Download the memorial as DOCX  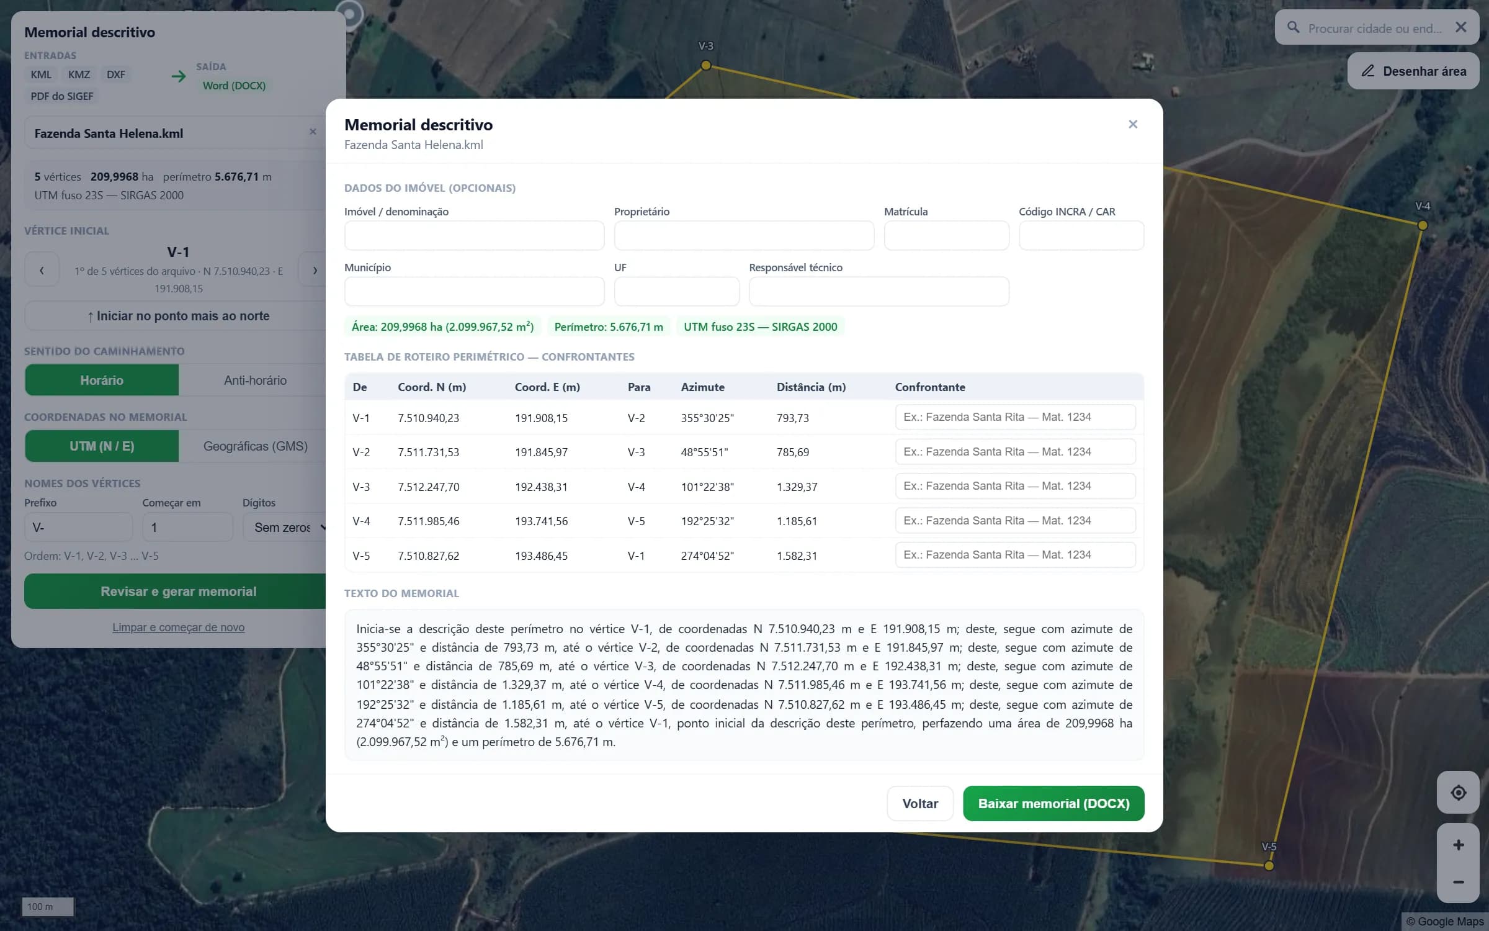click(1053, 803)
